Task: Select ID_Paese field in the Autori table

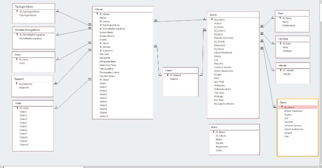Action: pos(218,27)
